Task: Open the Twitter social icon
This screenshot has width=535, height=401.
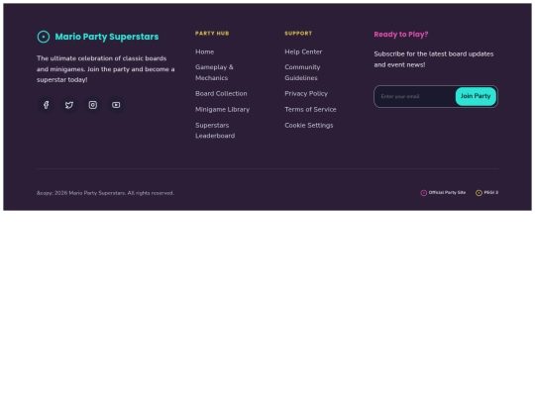Action: (69, 105)
